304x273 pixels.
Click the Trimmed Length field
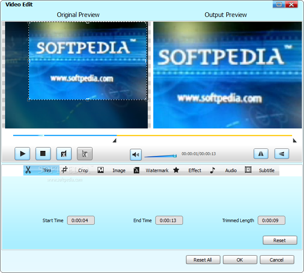coord(271,220)
